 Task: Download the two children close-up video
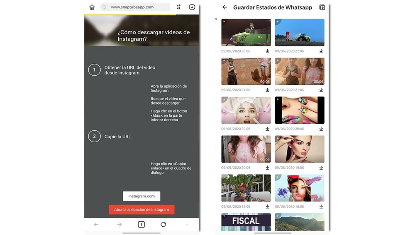pyautogui.click(x=321, y=90)
